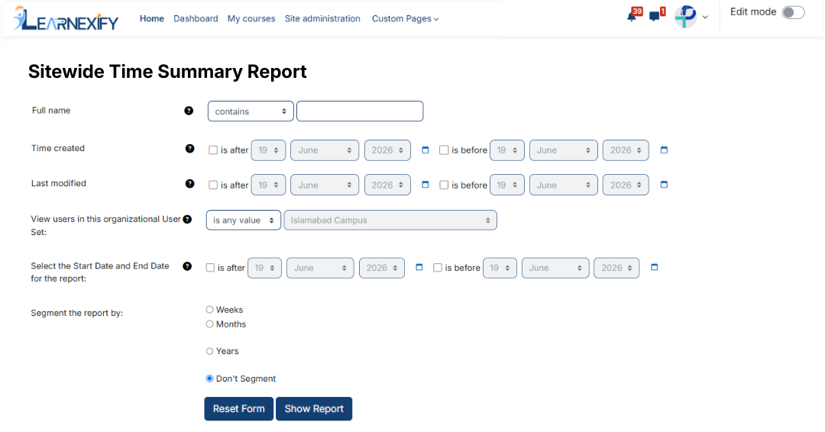Open the notifications bell icon
This screenshot has height=432, width=825.
pyautogui.click(x=632, y=16)
